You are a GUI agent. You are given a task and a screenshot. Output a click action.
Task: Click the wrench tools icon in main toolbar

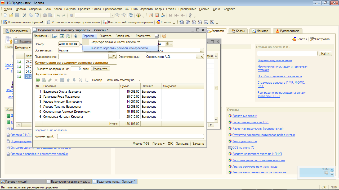click(190, 15)
